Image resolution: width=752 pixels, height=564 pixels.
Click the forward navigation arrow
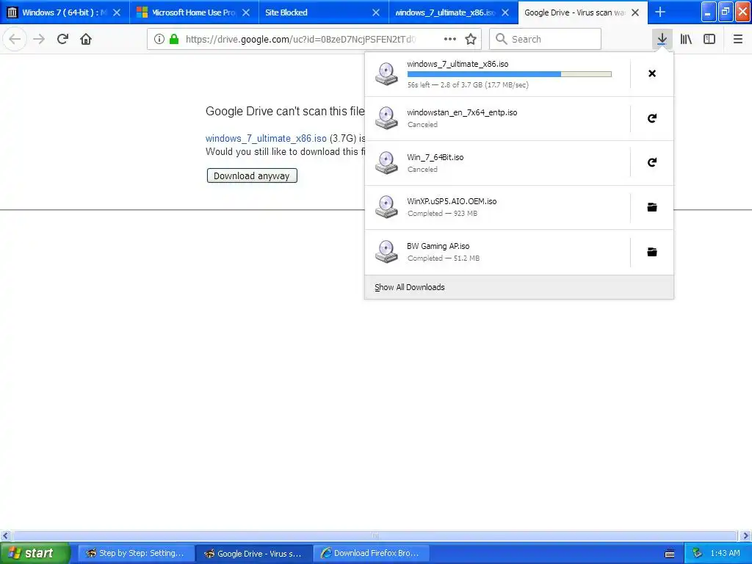[x=39, y=39]
